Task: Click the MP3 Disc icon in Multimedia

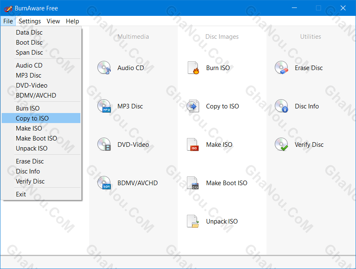Action: [x=104, y=106]
